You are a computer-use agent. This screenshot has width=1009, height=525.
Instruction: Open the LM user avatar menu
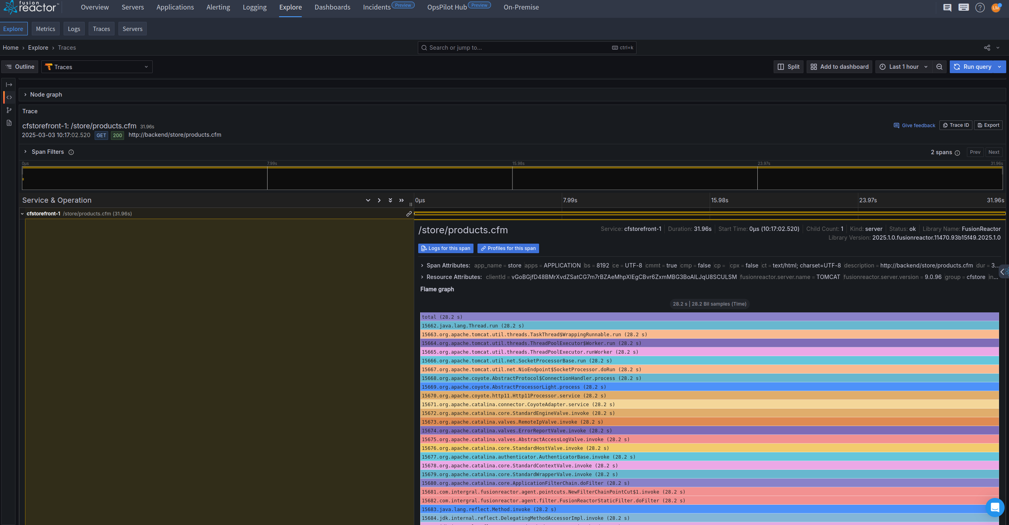tap(996, 8)
